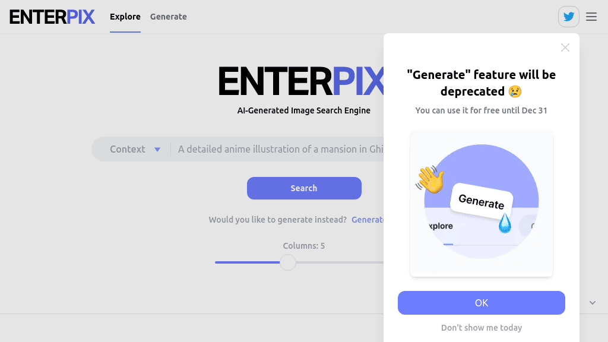Click the Columns slider handle
This screenshot has width=608, height=342.
pyautogui.click(x=288, y=262)
